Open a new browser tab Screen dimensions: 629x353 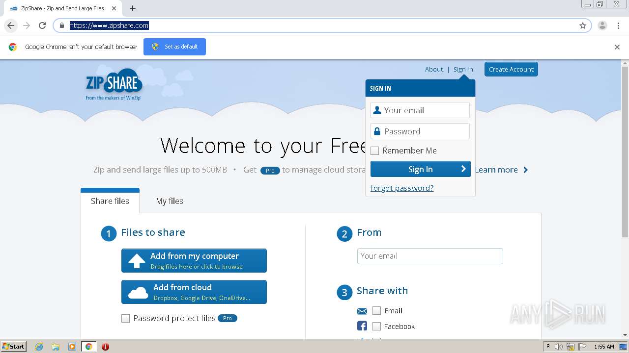point(133,8)
